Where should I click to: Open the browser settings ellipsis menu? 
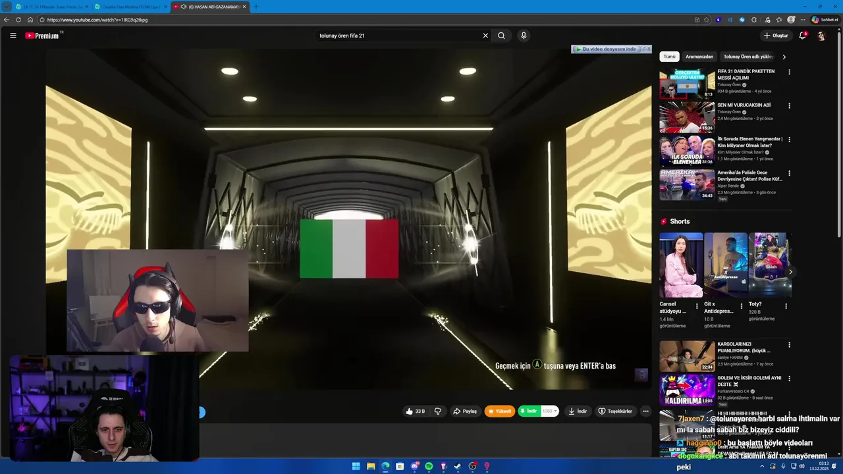(802, 20)
